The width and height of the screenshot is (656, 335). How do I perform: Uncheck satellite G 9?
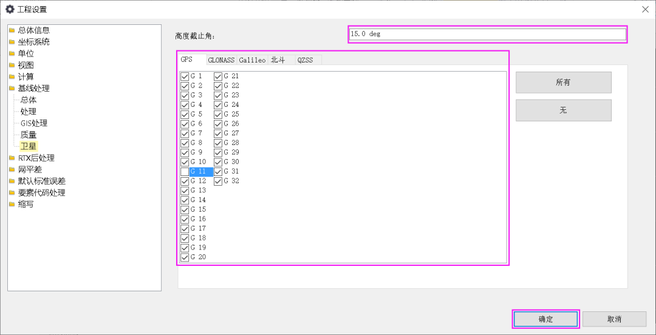(185, 152)
